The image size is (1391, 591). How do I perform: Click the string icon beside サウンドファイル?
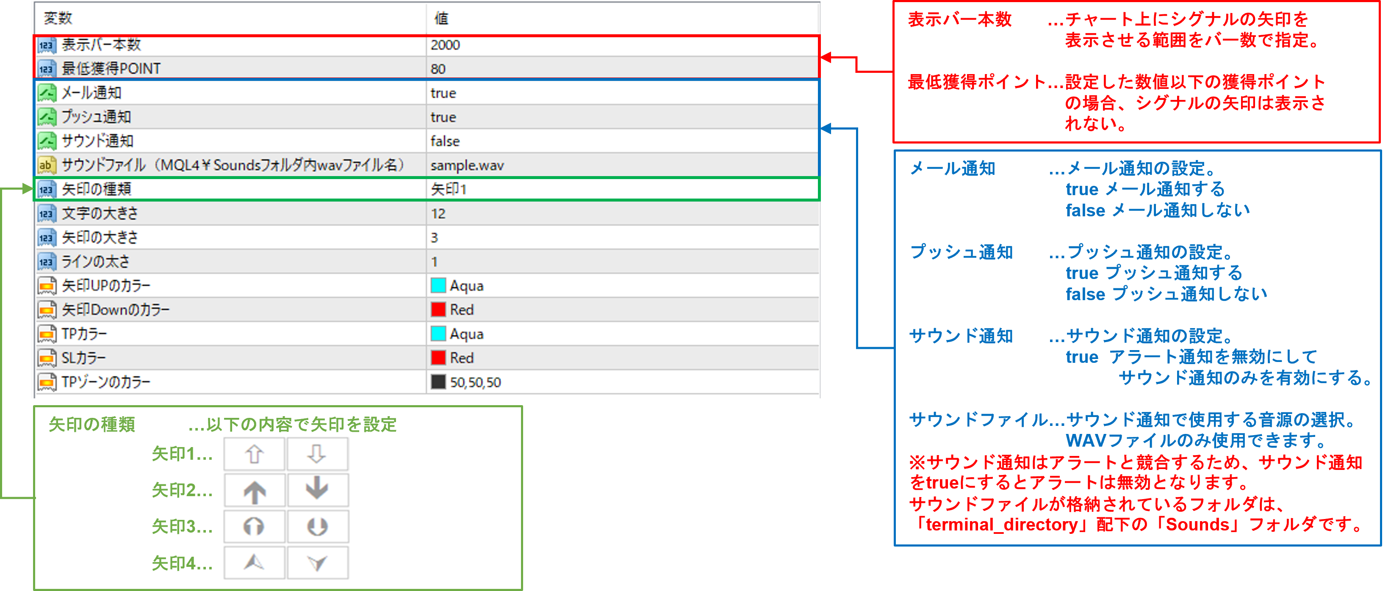tap(47, 165)
